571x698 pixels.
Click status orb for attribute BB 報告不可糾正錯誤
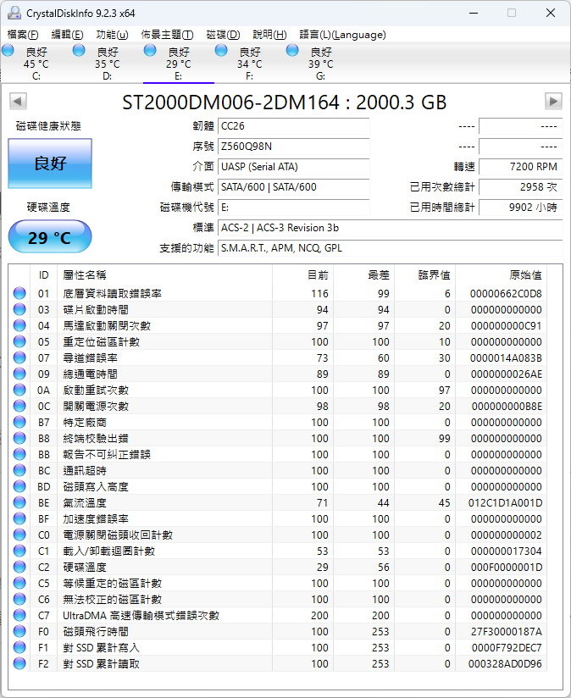tap(19, 455)
